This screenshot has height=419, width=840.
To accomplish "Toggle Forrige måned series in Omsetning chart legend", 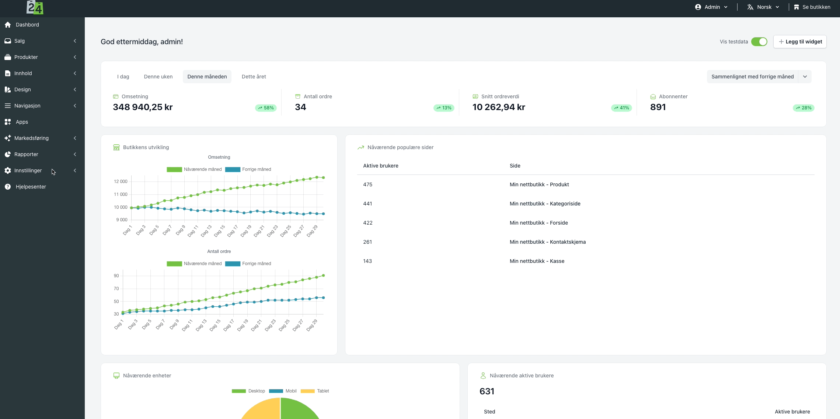I will coord(248,169).
